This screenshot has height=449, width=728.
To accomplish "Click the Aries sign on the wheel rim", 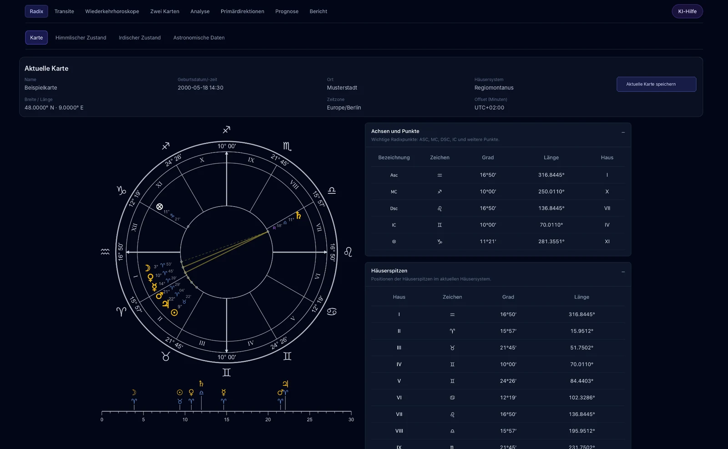I will tap(121, 312).
